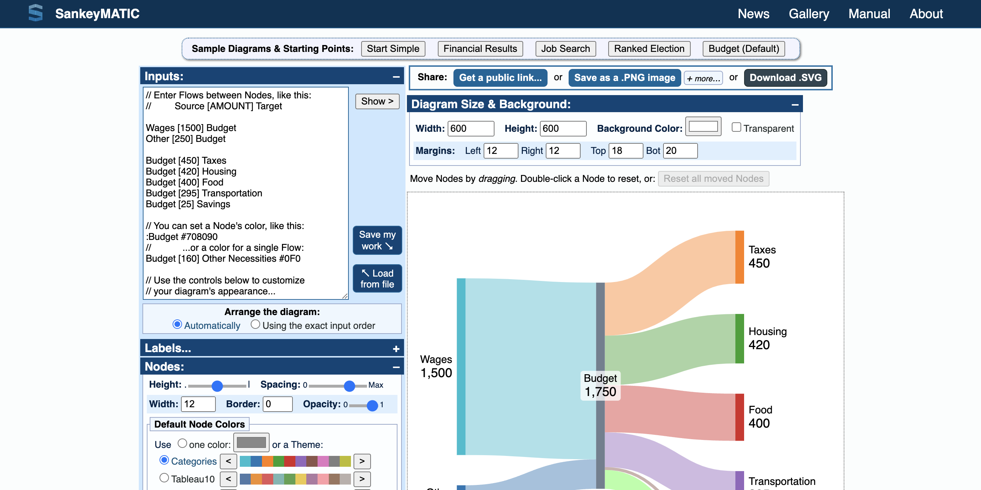Choose the Tableau10 color theme
981x490 pixels.
click(x=164, y=478)
